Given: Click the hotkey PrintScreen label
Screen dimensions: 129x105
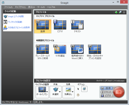Looking at the screenshot, I should (x=110, y=81).
